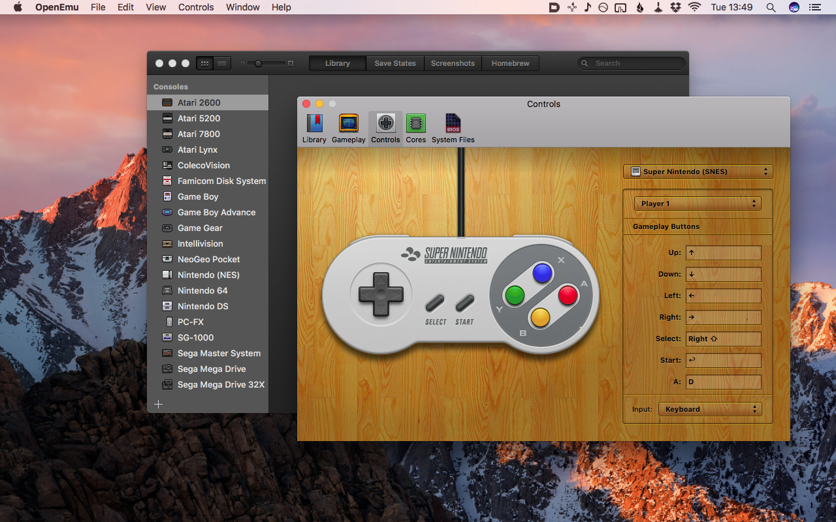Open the File menu
The width and height of the screenshot is (836, 522).
(98, 7)
